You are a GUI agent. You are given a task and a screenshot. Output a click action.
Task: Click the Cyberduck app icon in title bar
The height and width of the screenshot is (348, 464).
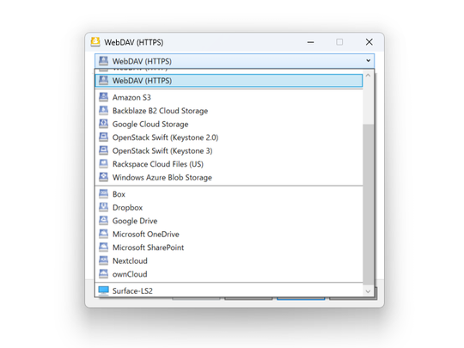pos(95,42)
